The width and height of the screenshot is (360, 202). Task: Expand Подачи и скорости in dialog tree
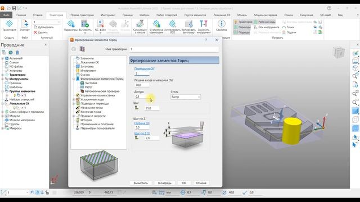74,116
